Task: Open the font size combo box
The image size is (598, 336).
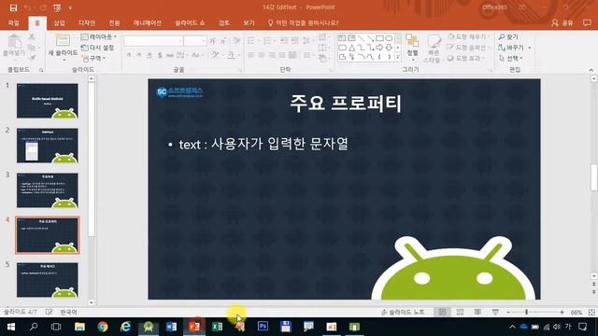Action: (195, 41)
